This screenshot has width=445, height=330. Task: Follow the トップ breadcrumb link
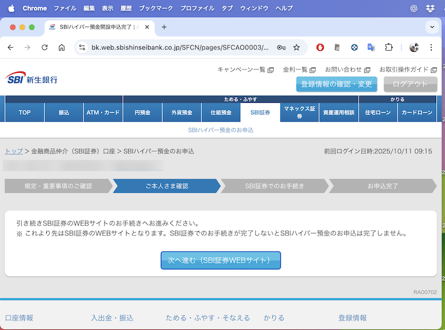[x=14, y=151]
